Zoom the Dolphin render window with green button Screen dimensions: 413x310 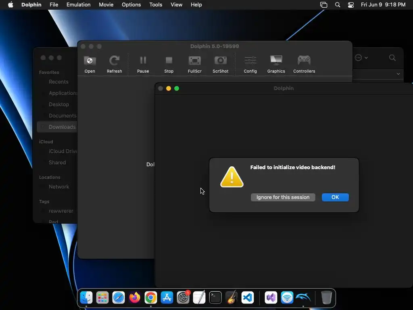[177, 88]
